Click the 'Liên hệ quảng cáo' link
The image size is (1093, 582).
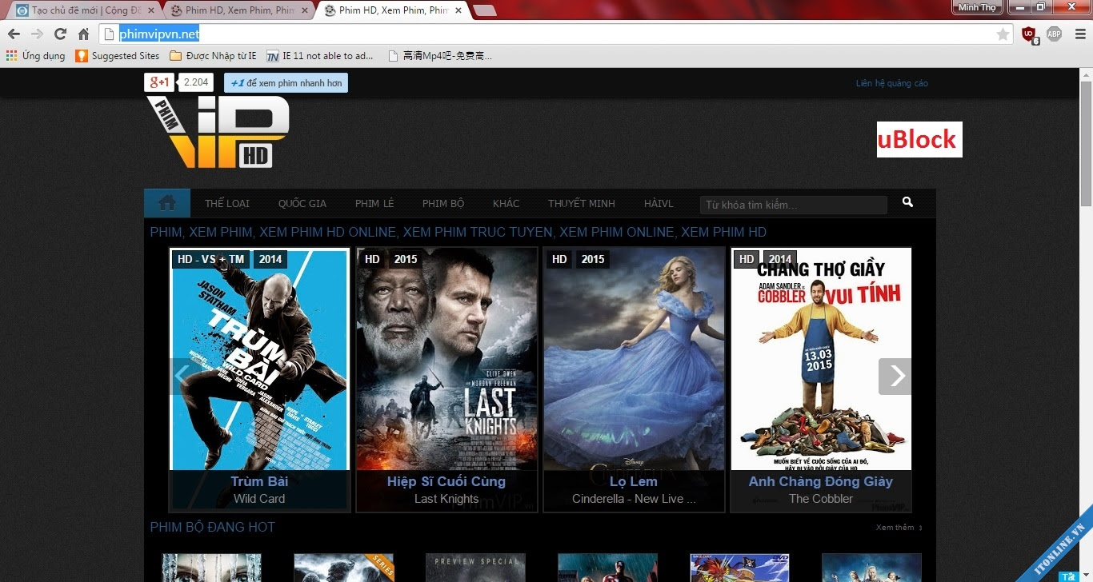[891, 83]
